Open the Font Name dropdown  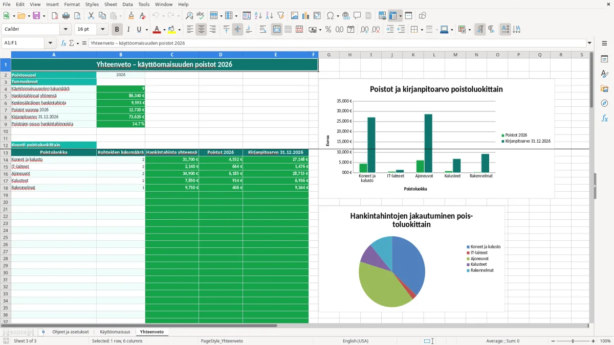coord(65,30)
